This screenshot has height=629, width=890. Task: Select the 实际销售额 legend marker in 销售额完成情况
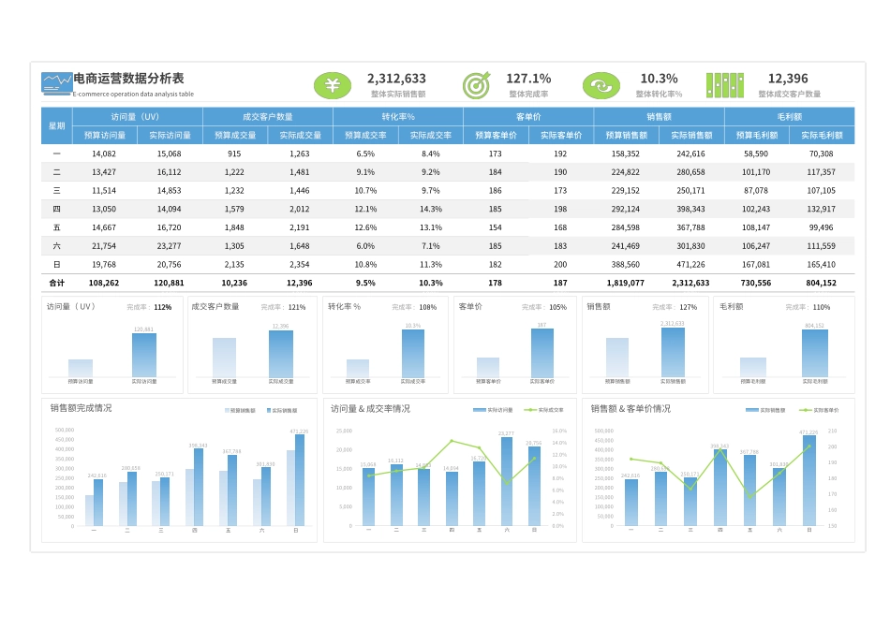pyautogui.click(x=269, y=410)
